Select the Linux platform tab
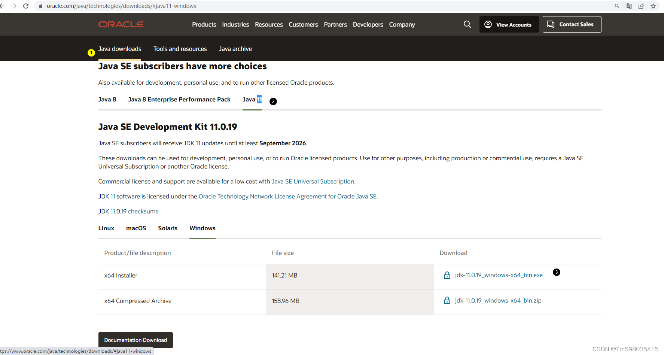This screenshot has height=355, width=664. (106, 228)
